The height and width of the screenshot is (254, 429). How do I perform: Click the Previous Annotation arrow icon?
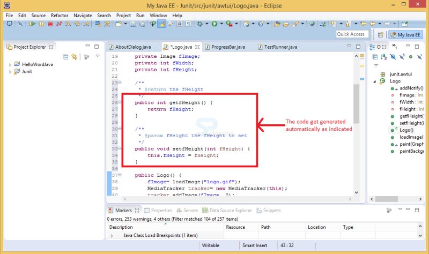347,24
